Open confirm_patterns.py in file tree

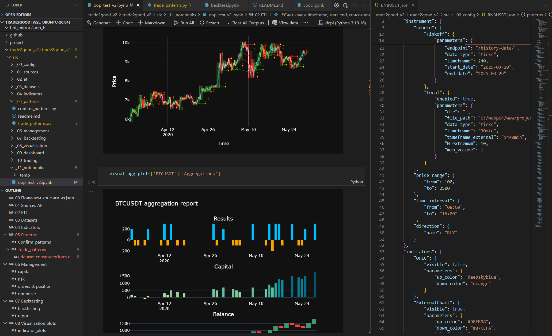[x=37, y=109]
